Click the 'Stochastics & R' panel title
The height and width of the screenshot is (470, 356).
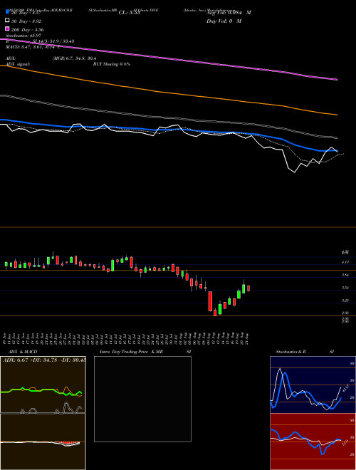[x=291, y=352]
